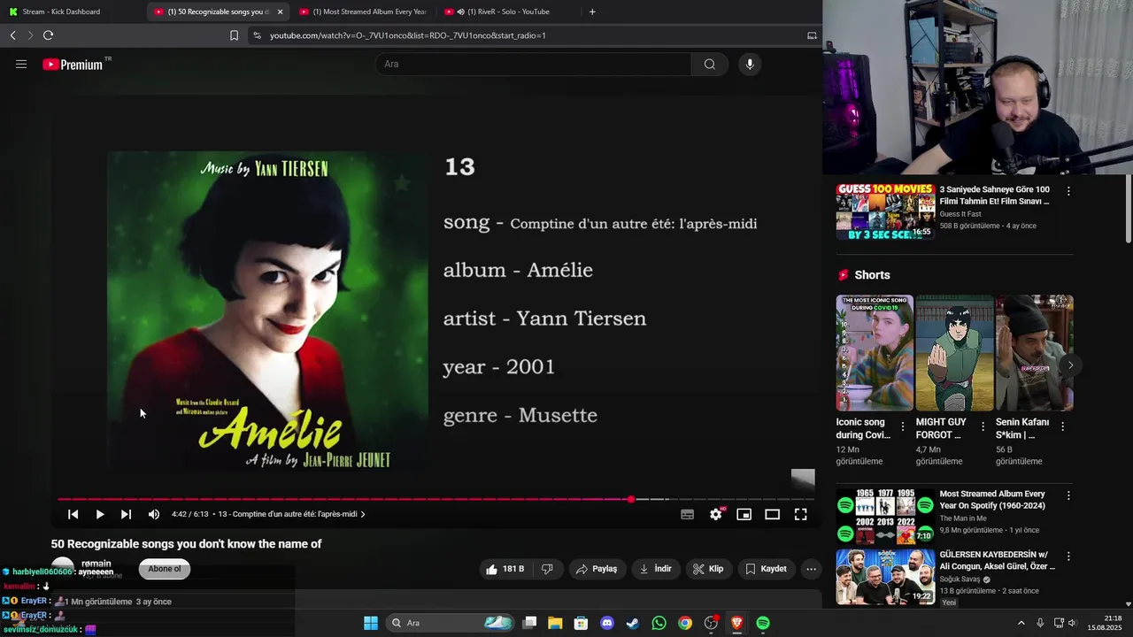Share video using Paylaş button
Screen dimensions: 1133x637
coord(597,569)
